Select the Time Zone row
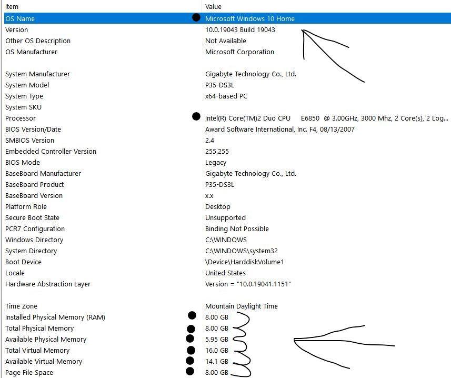This screenshot has width=451, height=378. click(21, 306)
